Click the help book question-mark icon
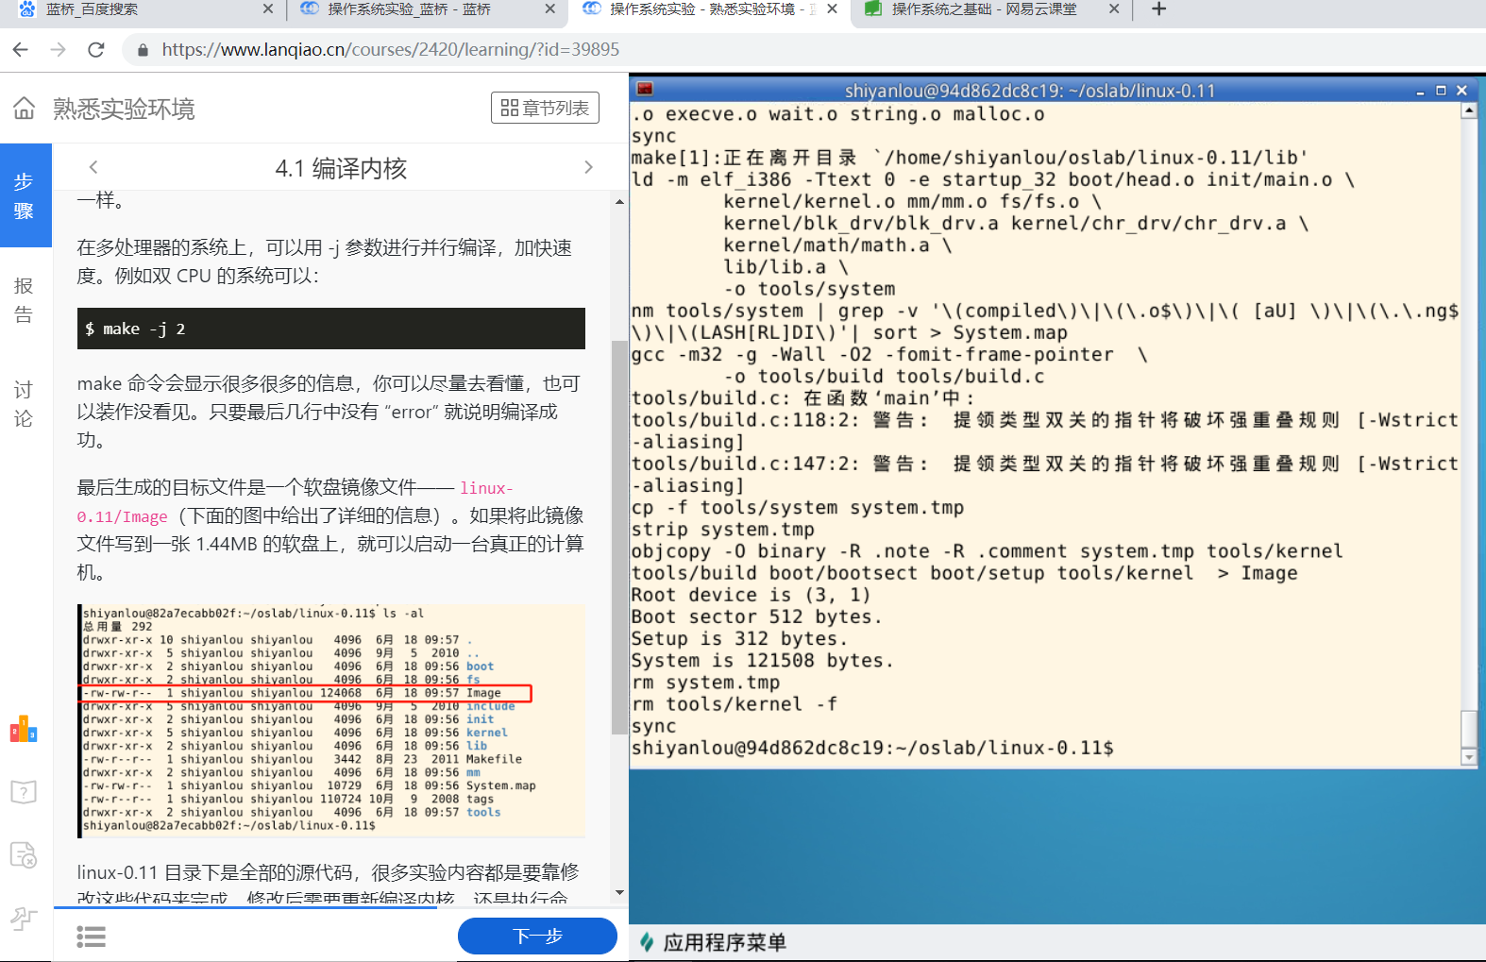The height and width of the screenshot is (962, 1486). [24, 792]
